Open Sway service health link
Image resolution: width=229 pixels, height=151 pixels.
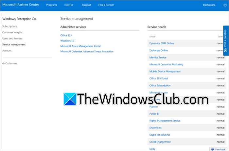coord(152,149)
